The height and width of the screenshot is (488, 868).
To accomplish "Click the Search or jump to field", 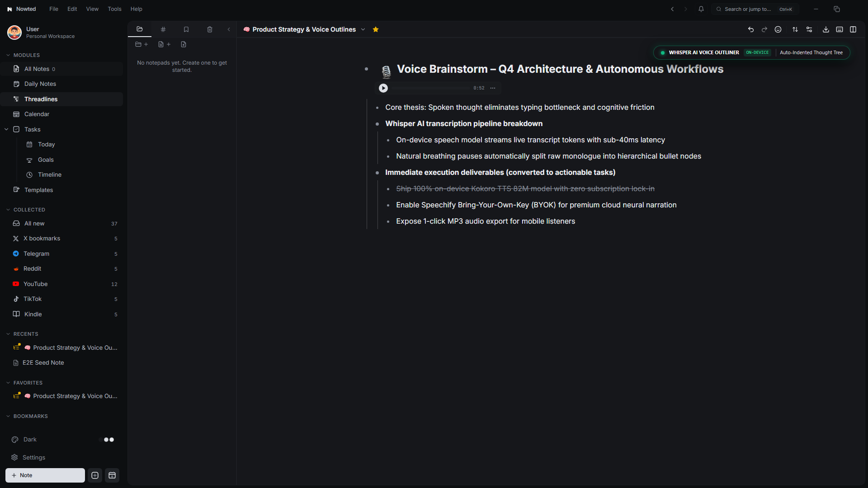I will tap(755, 9).
